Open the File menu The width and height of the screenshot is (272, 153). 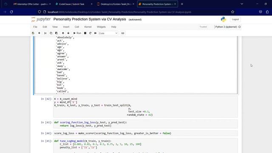point(35,27)
